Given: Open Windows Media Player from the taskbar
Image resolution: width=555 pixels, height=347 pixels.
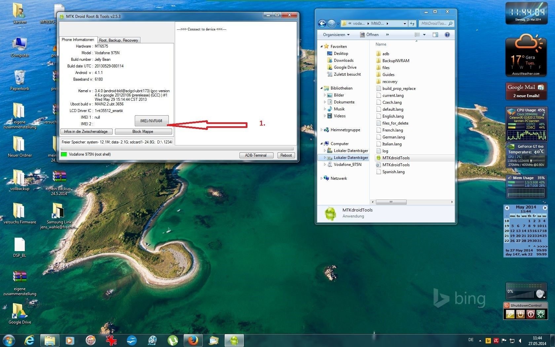Looking at the screenshot, I should [70, 340].
